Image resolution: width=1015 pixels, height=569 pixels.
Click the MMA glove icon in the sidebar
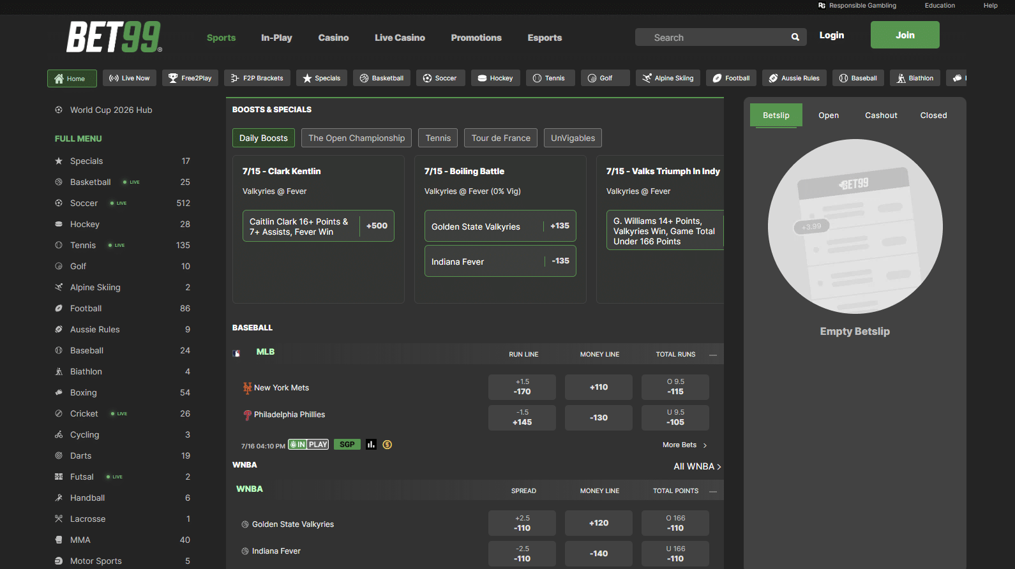pos(59,540)
